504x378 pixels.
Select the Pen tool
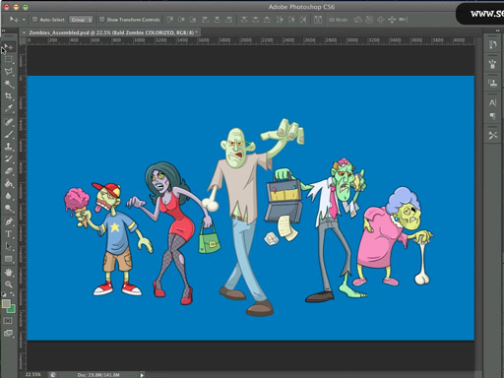click(x=9, y=221)
